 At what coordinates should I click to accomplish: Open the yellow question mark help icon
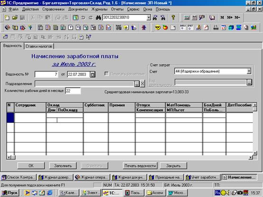click(173, 18)
